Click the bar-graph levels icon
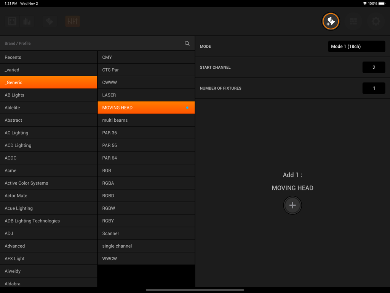The width and height of the screenshot is (390, 293). point(27,21)
